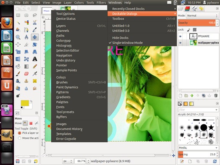Open LibreOffice Calc from the launcher

[x=7, y=48]
